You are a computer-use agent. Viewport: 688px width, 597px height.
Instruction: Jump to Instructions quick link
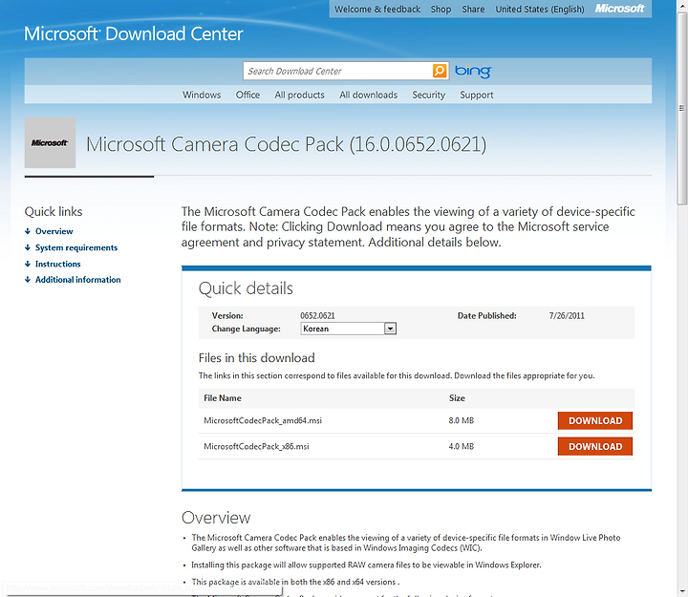click(x=58, y=264)
